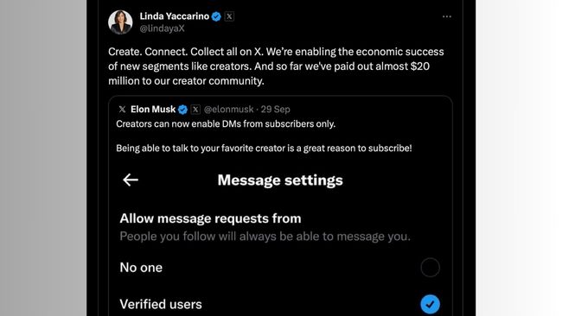Select the No one radio option
The height and width of the screenshot is (316, 562).
pos(430,268)
